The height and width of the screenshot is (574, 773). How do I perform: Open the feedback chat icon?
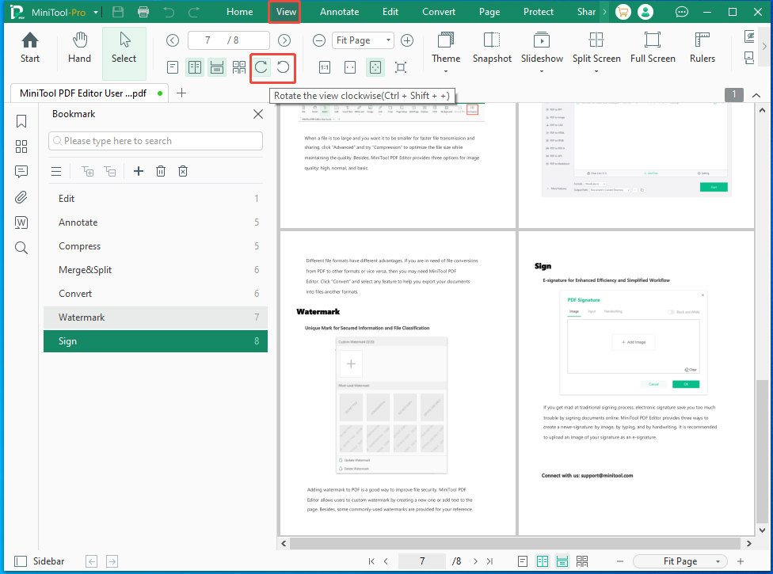tap(682, 12)
